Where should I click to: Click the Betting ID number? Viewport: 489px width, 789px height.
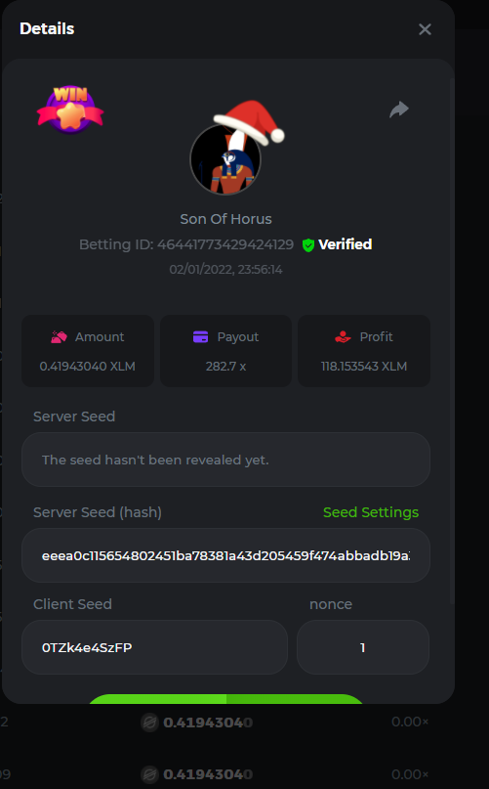(225, 244)
